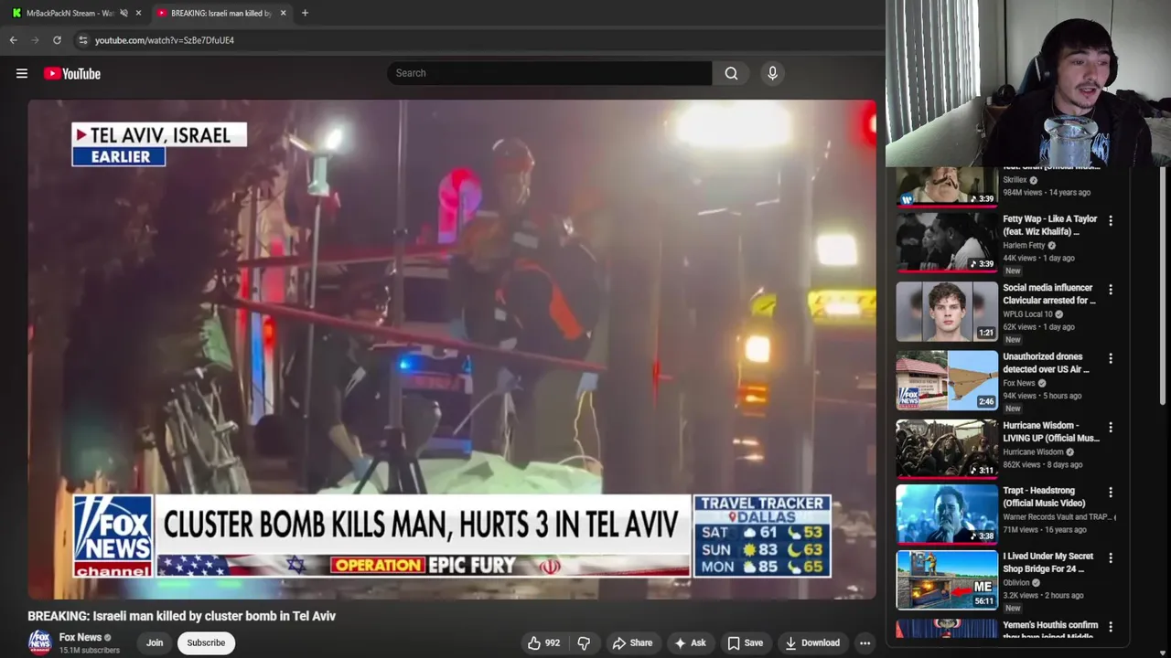Click 'I Lived Under My Secret' title
This screenshot has width=1171, height=658.
[x=1048, y=562]
